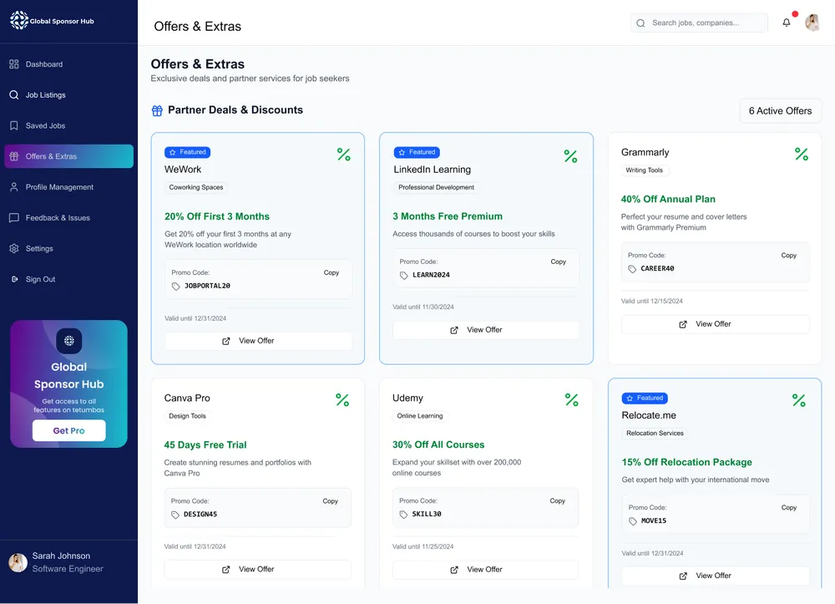Click the Coworking Spaces category tag
Image resolution: width=835 pixels, height=604 pixels.
tap(196, 187)
